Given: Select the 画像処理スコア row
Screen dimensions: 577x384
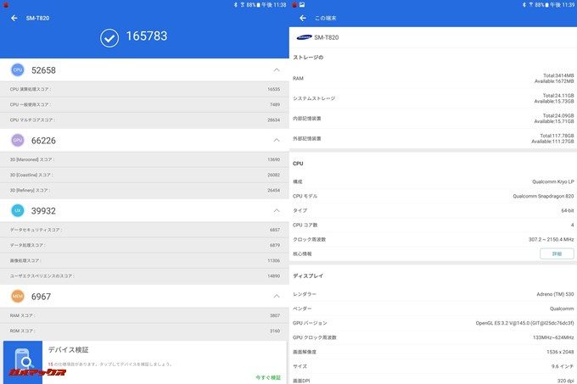Looking at the screenshot, I should (144, 260).
